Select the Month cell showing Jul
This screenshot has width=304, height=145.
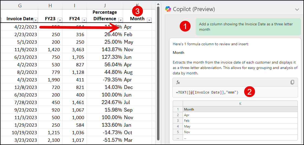pos(138,102)
